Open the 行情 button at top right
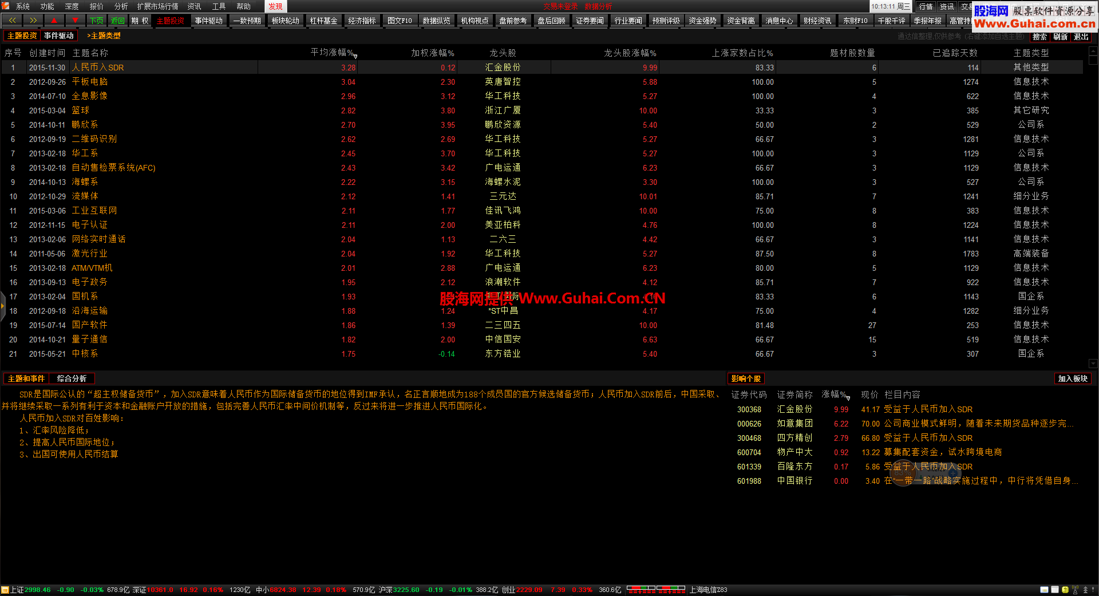The width and height of the screenshot is (1099, 596). [926, 6]
